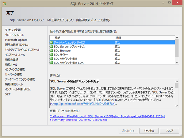Click down arrow of details scrollbar

click(x=177, y=106)
